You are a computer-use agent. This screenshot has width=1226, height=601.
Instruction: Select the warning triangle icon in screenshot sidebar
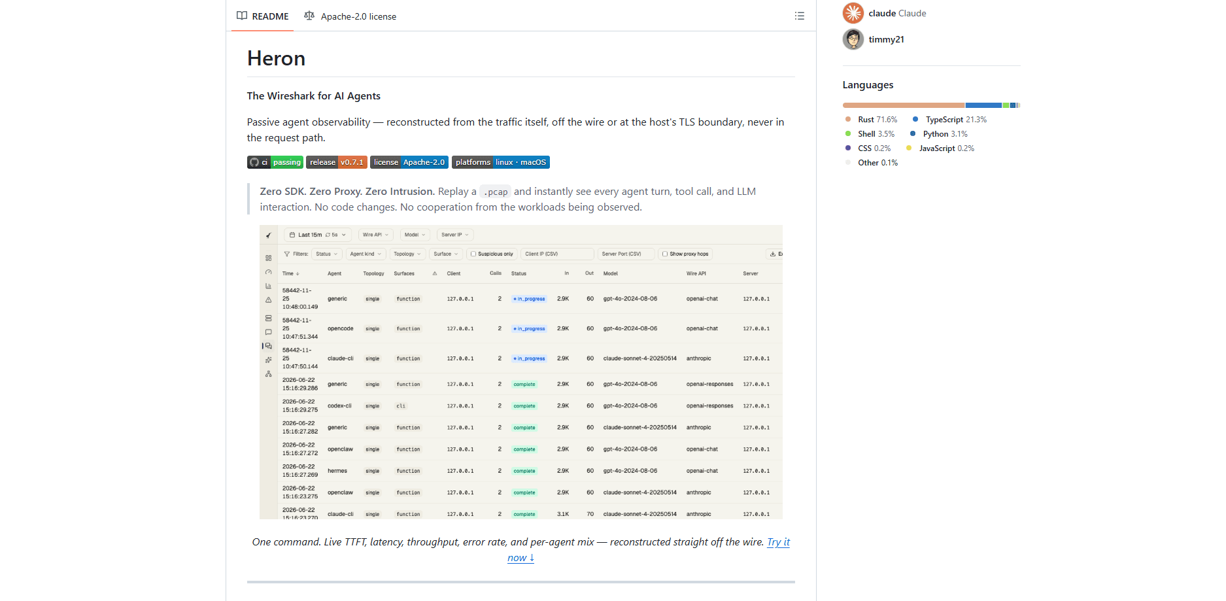(268, 300)
